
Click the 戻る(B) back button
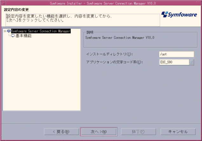click(61, 132)
